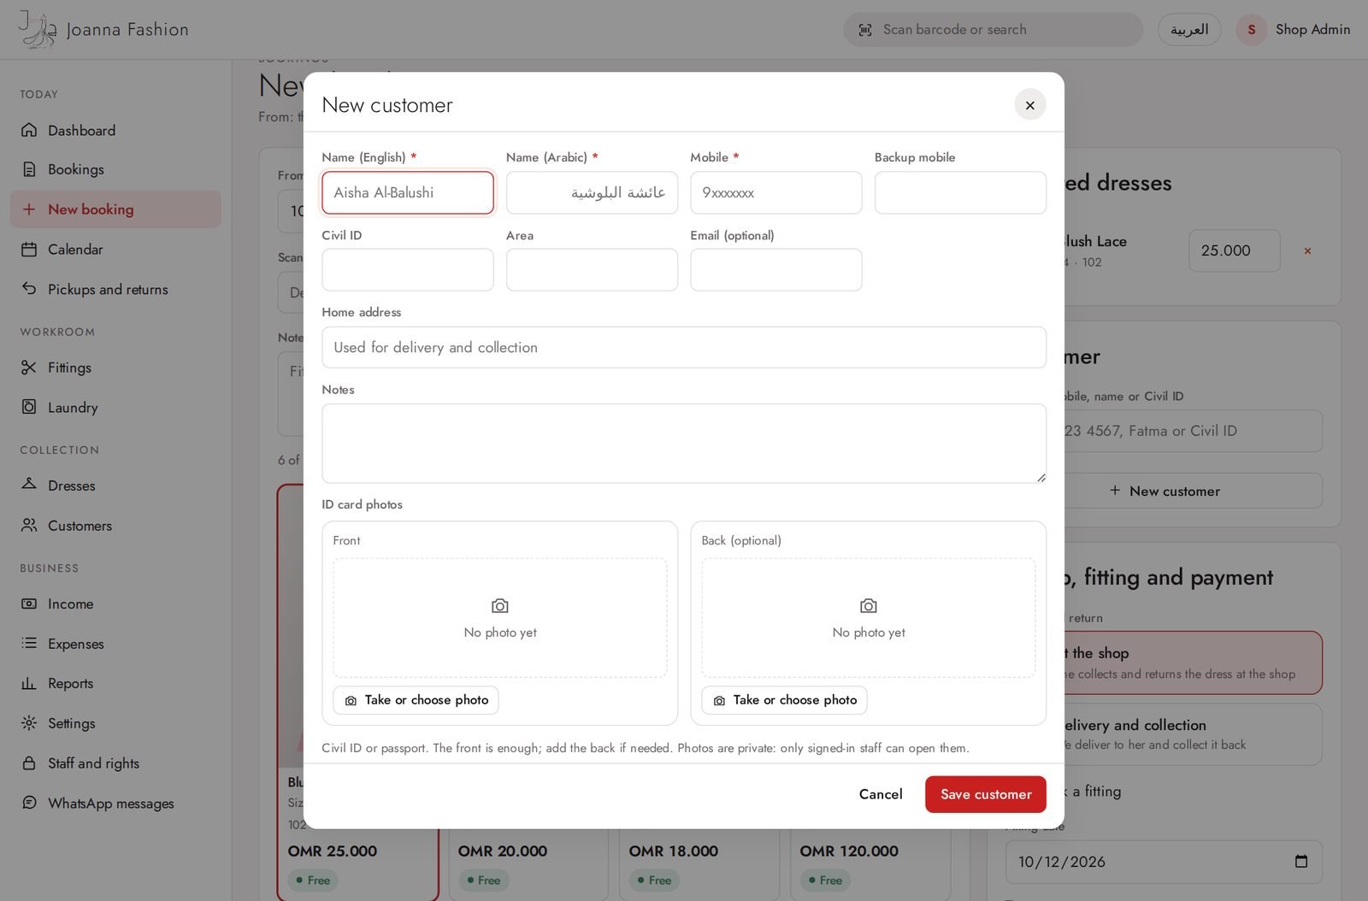1368x901 pixels.
Task: Open Dashboard from the sidebar
Action: [x=115, y=130]
